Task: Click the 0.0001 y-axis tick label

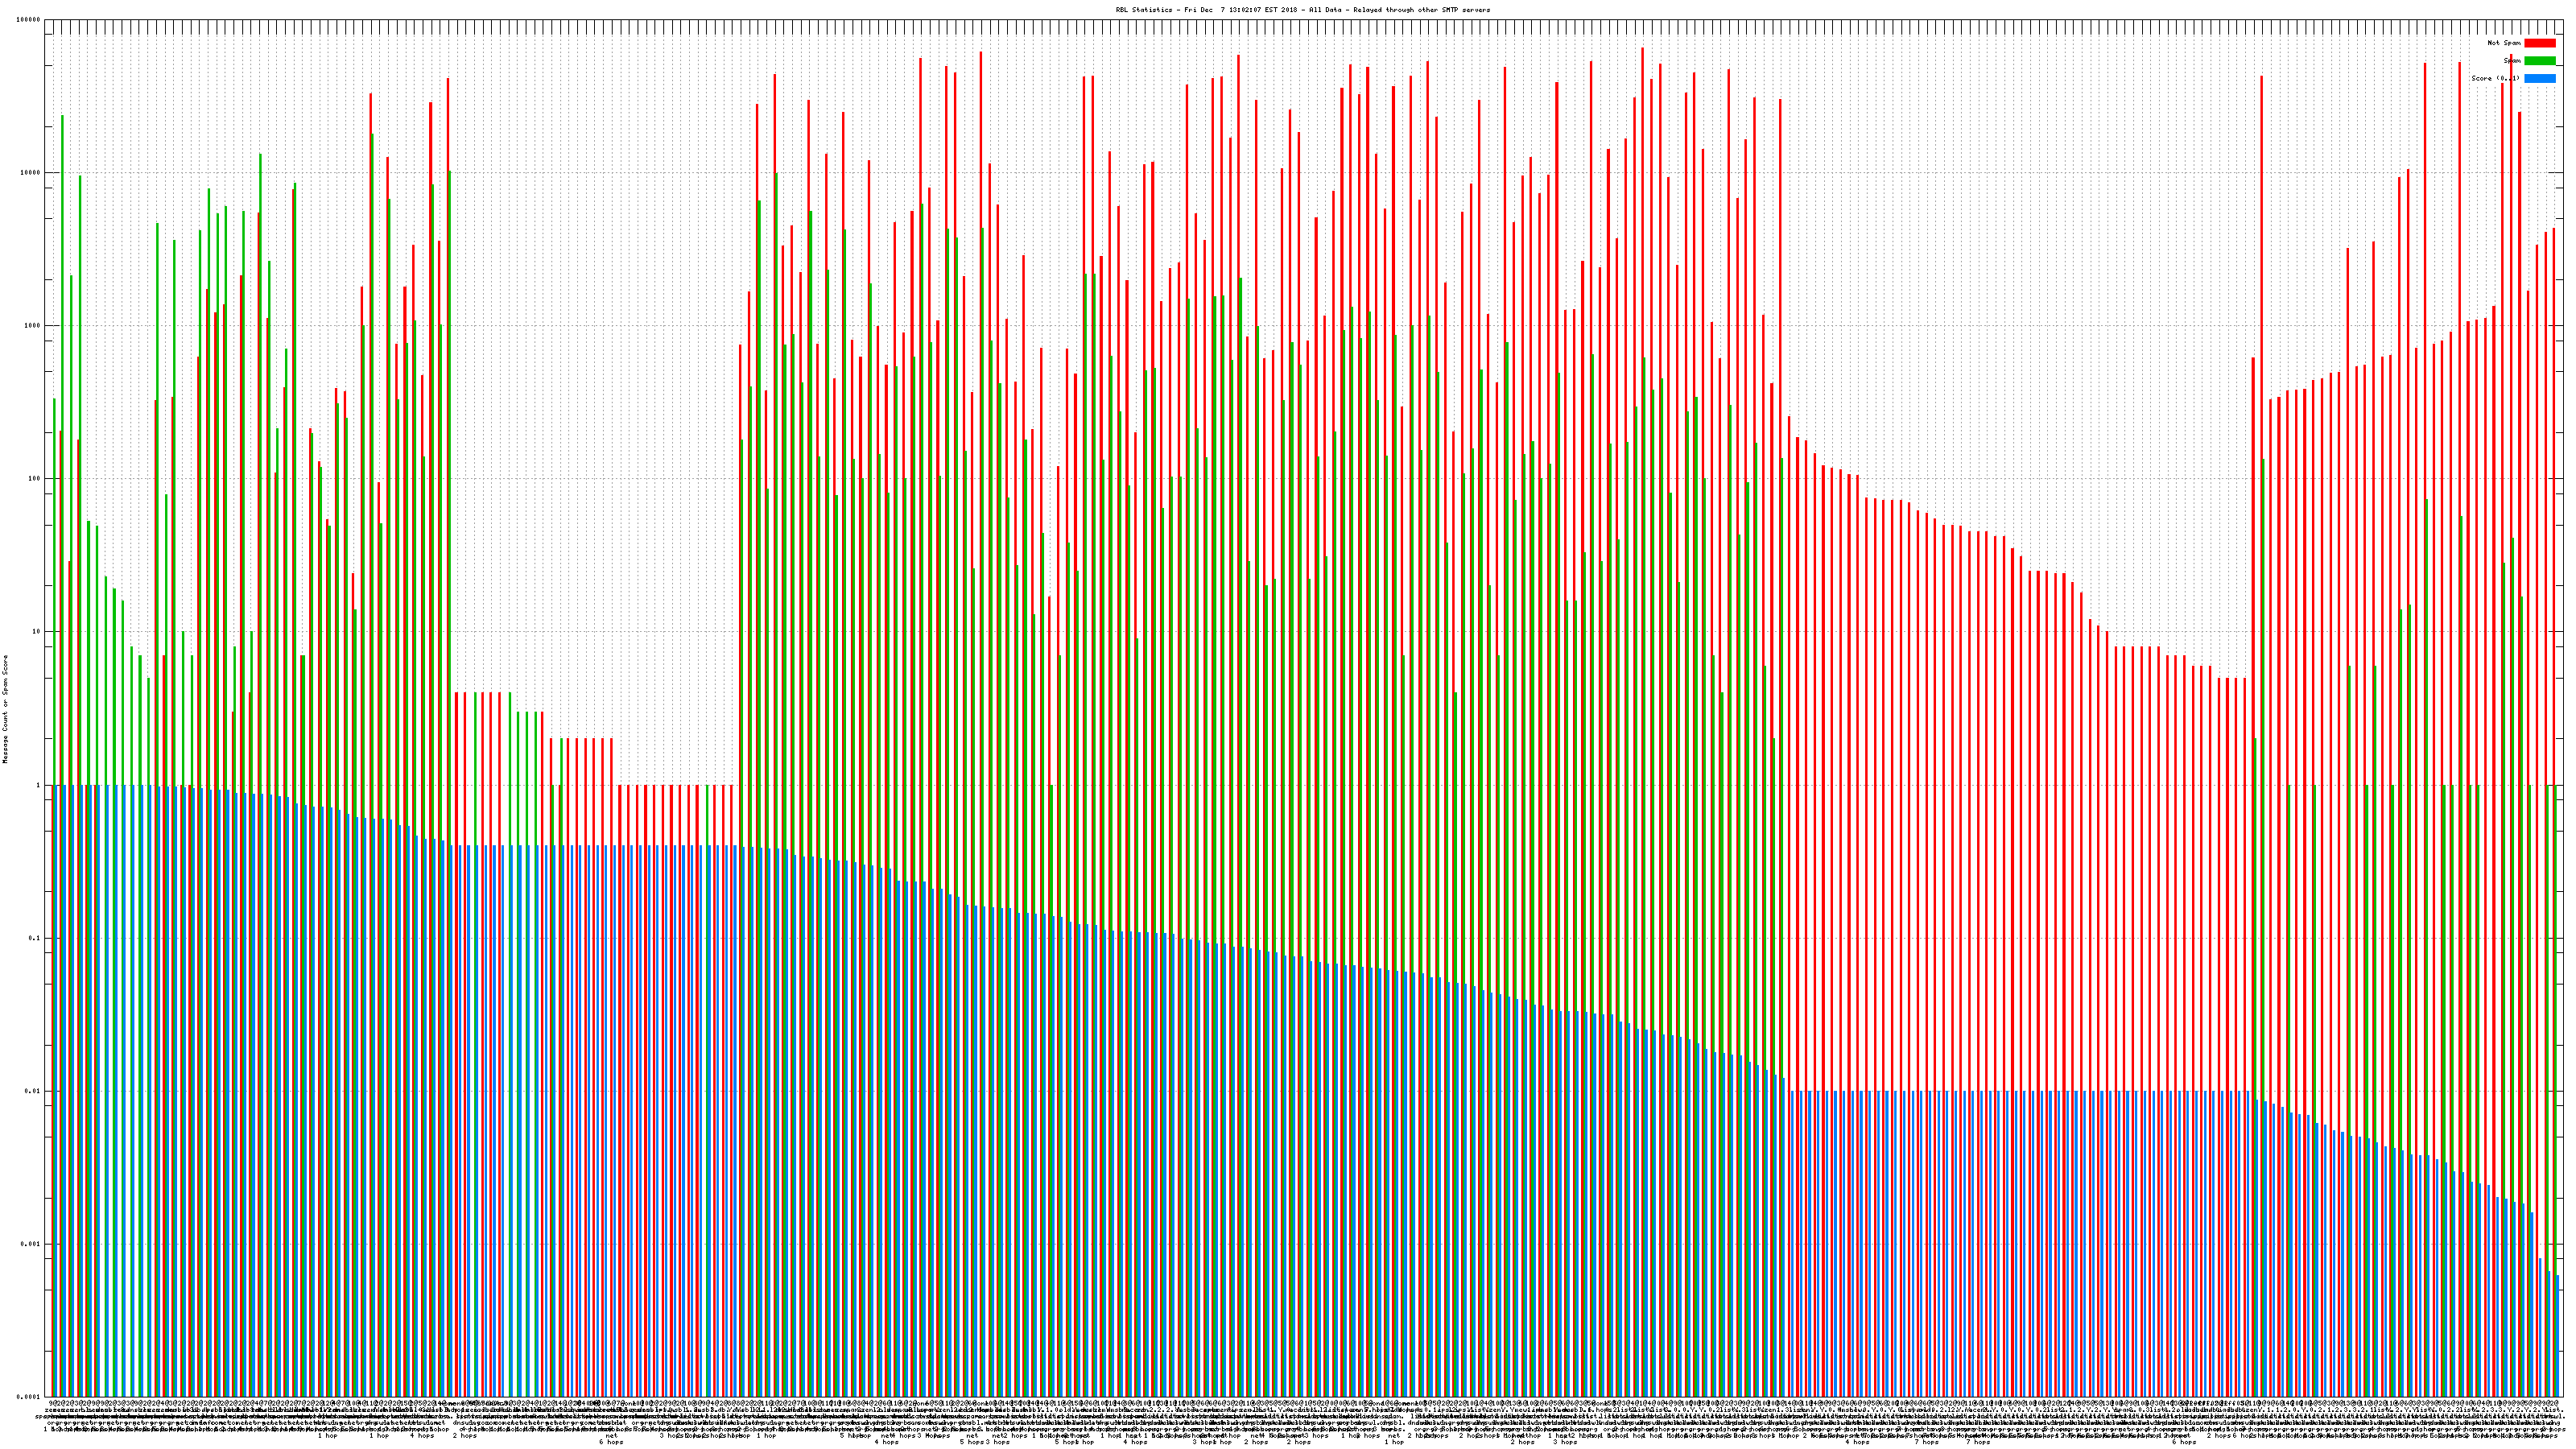Action: coord(29,1397)
